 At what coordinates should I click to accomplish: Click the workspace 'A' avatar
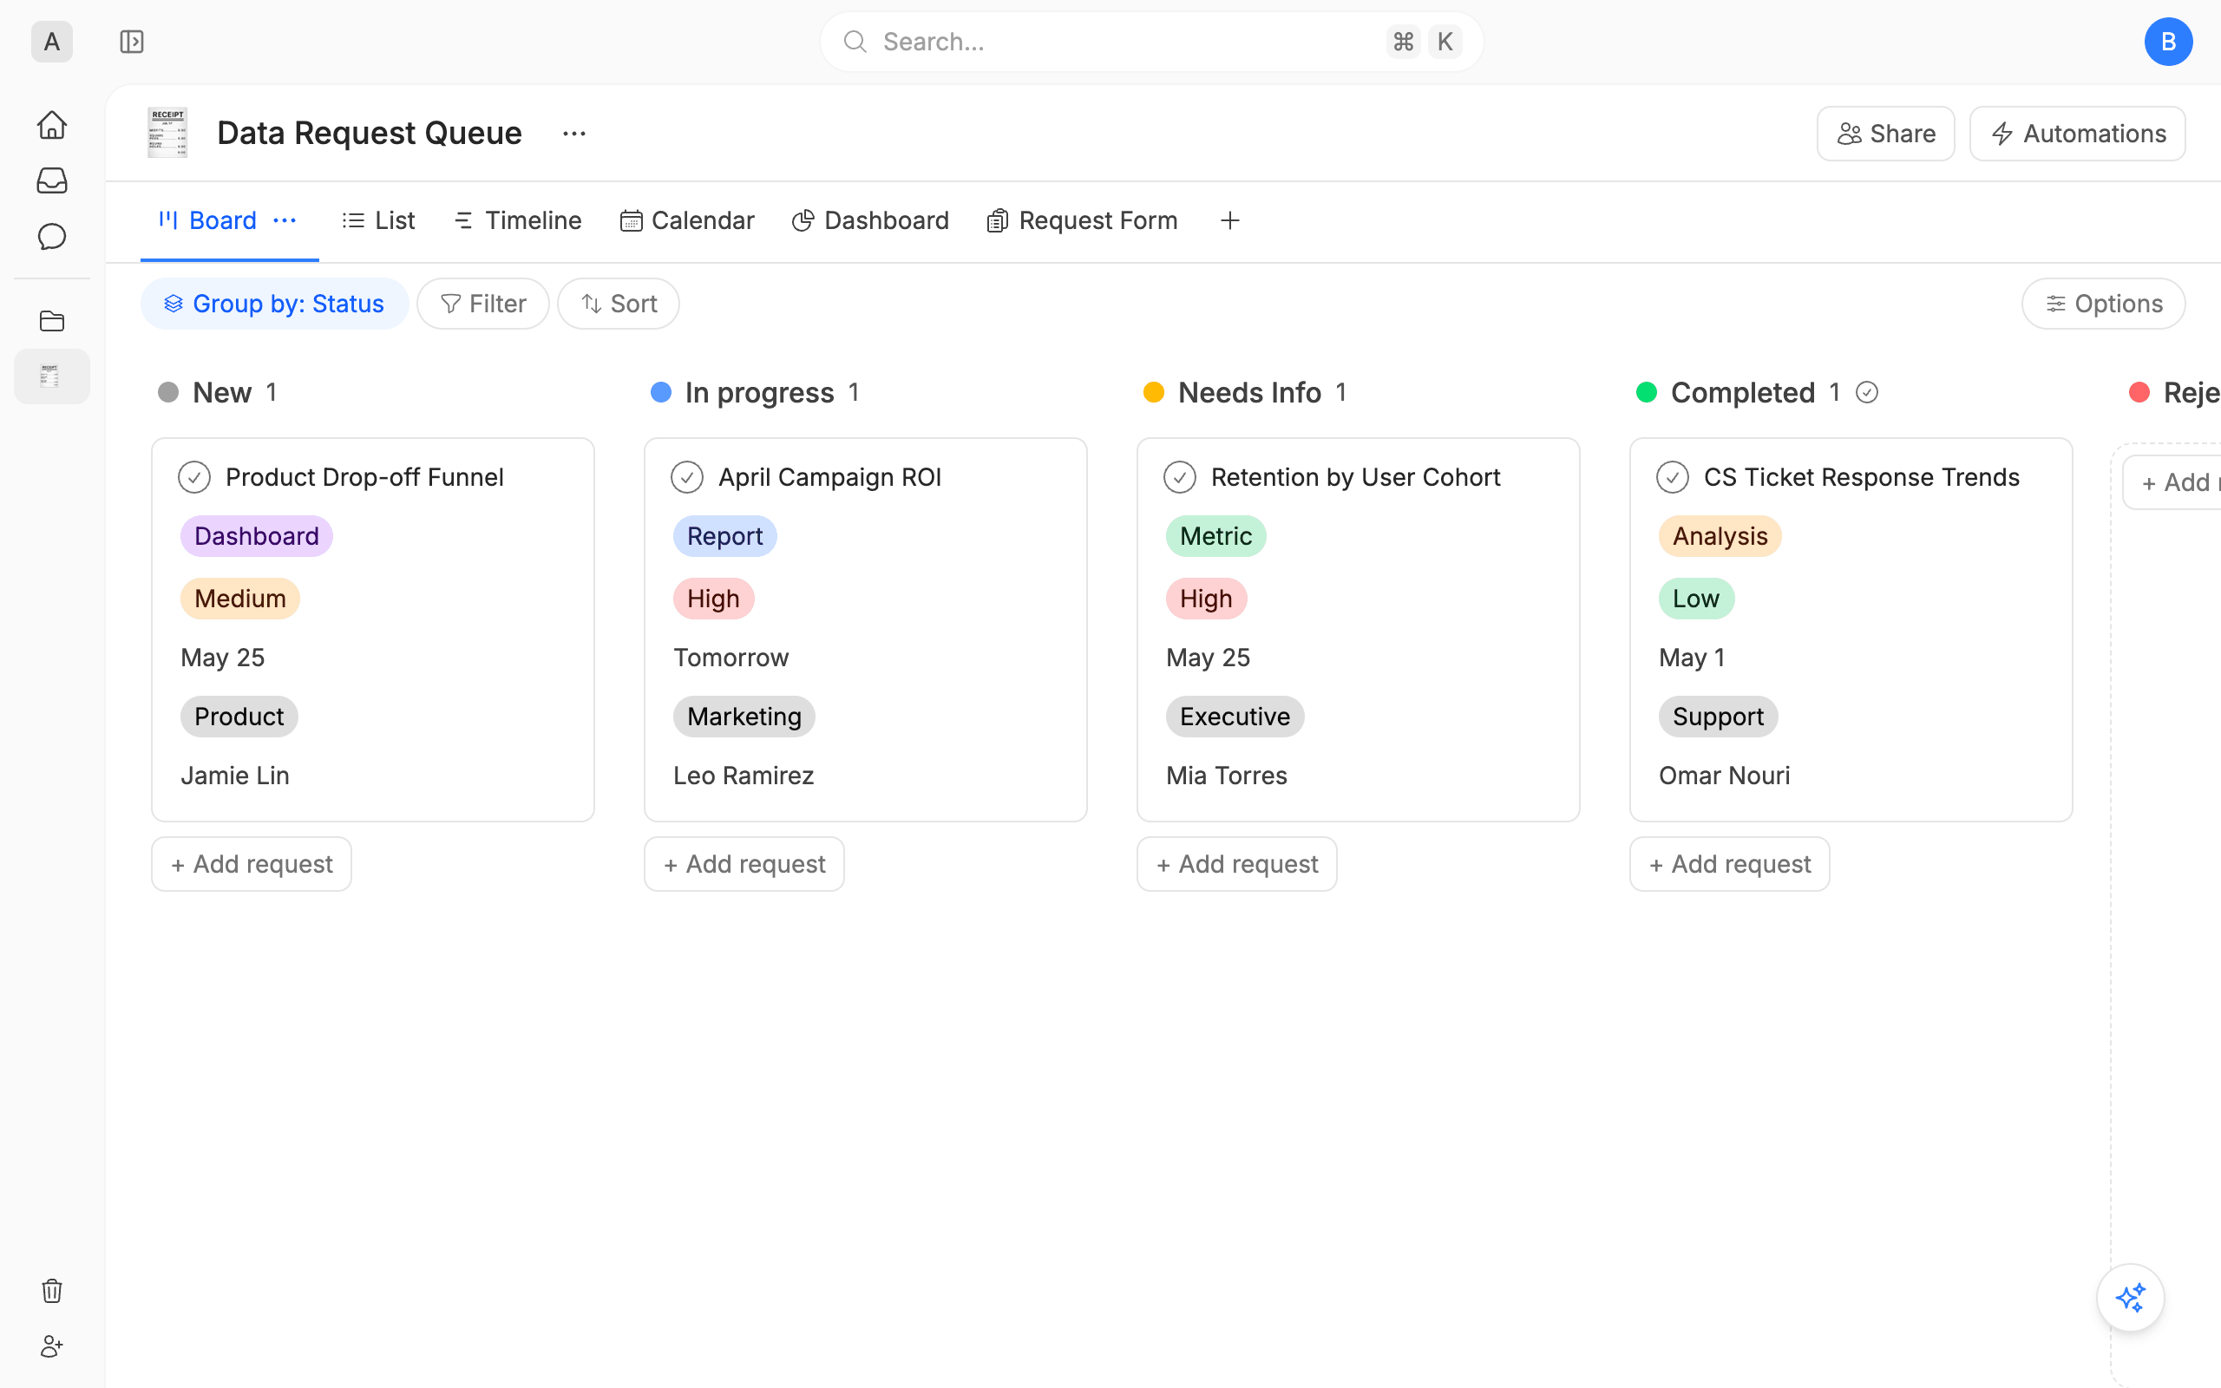(51, 42)
